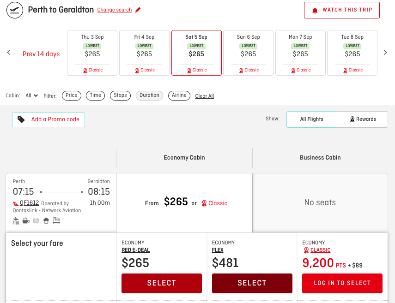Image resolution: width=395 pixels, height=303 pixels.
Task: Click Log In to Select Classic reward
Action: pyautogui.click(x=342, y=283)
